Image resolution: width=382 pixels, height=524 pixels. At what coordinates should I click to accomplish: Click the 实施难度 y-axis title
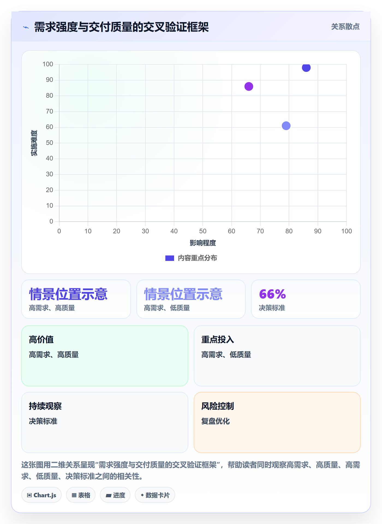coord(34,143)
